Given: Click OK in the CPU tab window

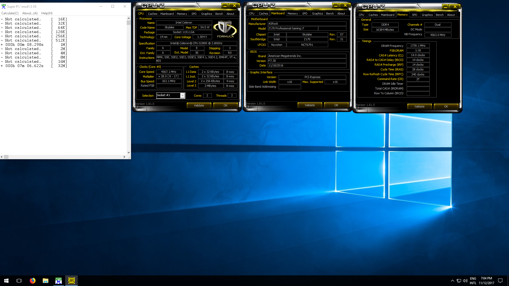Looking at the screenshot, I should (225, 105).
